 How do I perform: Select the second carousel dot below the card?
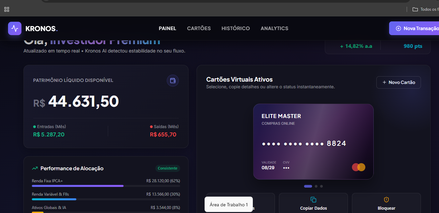click(316, 186)
